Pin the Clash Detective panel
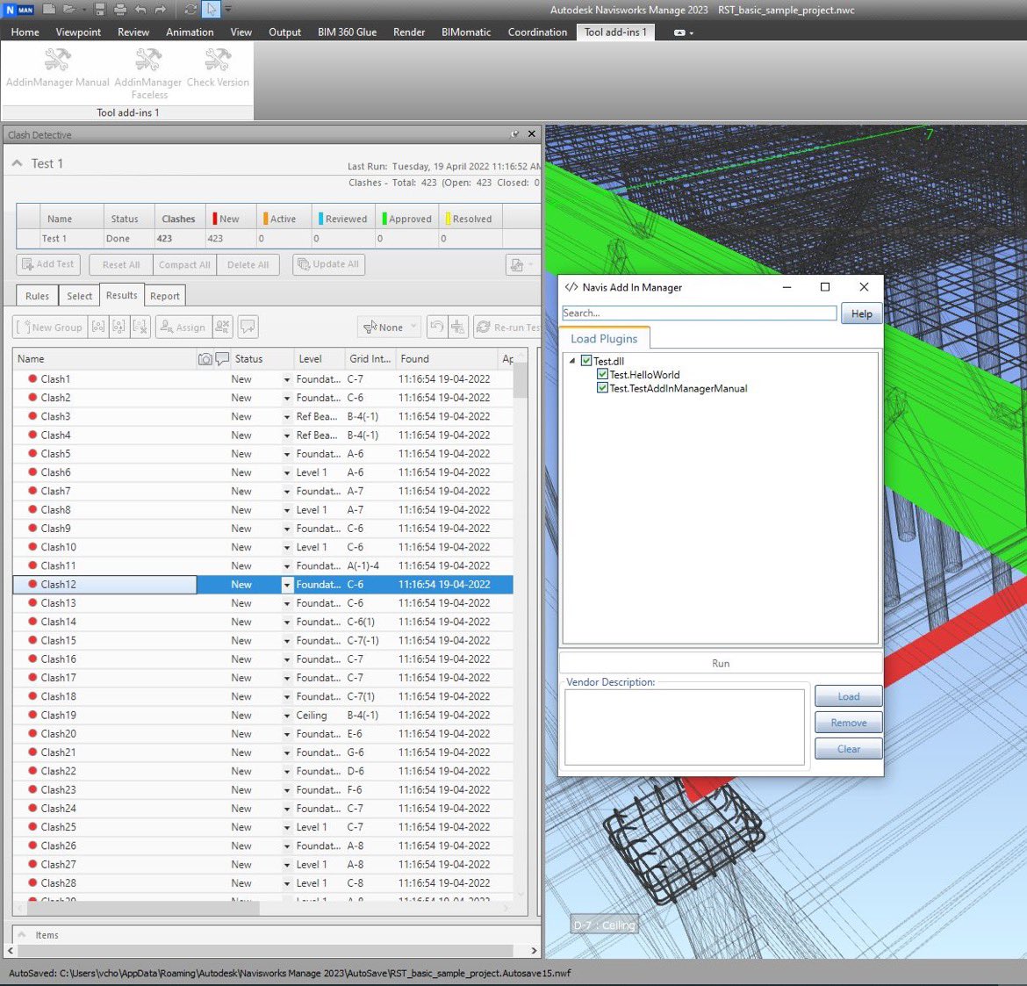 [x=514, y=134]
